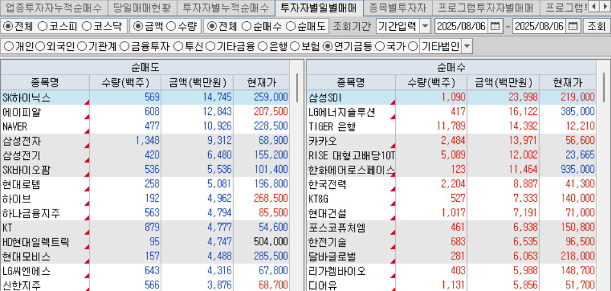Click the 14,745 amount cell
The height and width of the screenshot is (291, 611).
197,98
